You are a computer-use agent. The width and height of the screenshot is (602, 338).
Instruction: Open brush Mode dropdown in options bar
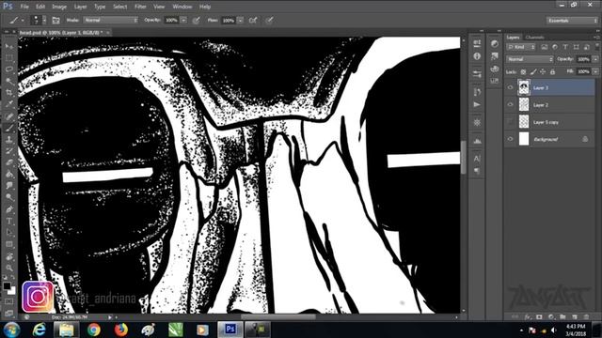111,21
